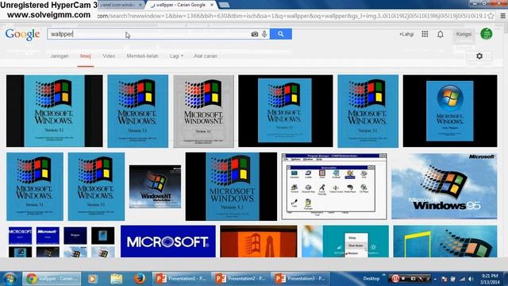Switch to the 'Membeli-belah' tab
This screenshot has height=286, width=508.
coord(142,56)
